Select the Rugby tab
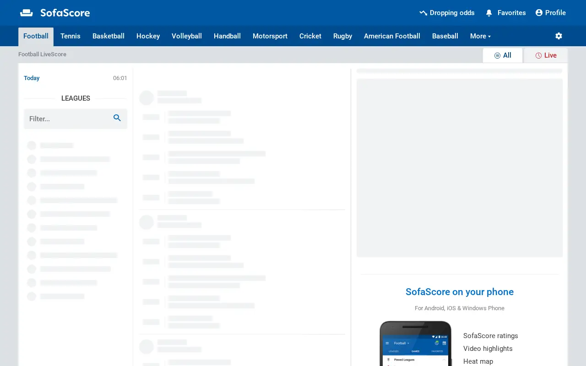Image resolution: width=586 pixels, height=366 pixels. [342, 36]
